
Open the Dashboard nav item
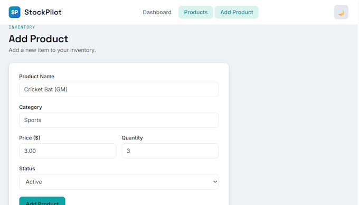(157, 12)
